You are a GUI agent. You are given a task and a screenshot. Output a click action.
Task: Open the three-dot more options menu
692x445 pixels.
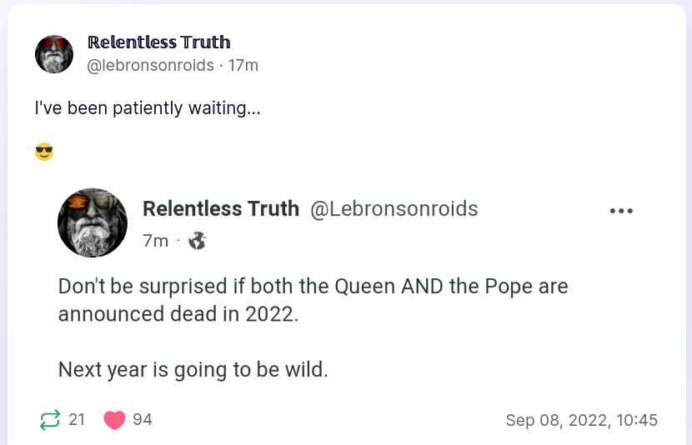(x=621, y=211)
